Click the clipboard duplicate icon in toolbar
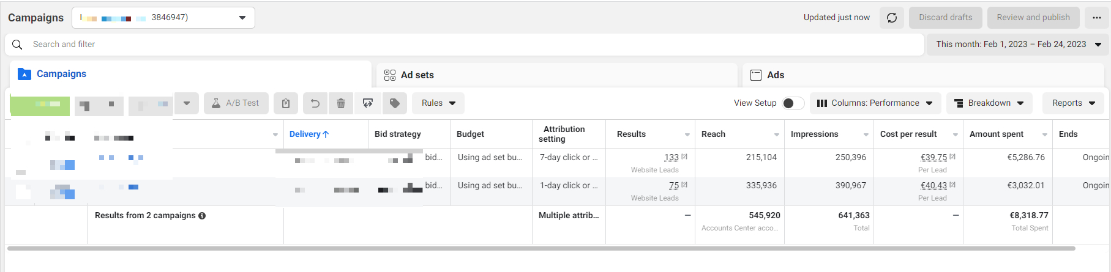The height and width of the screenshot is (272, 1111). tap(286, 103)
